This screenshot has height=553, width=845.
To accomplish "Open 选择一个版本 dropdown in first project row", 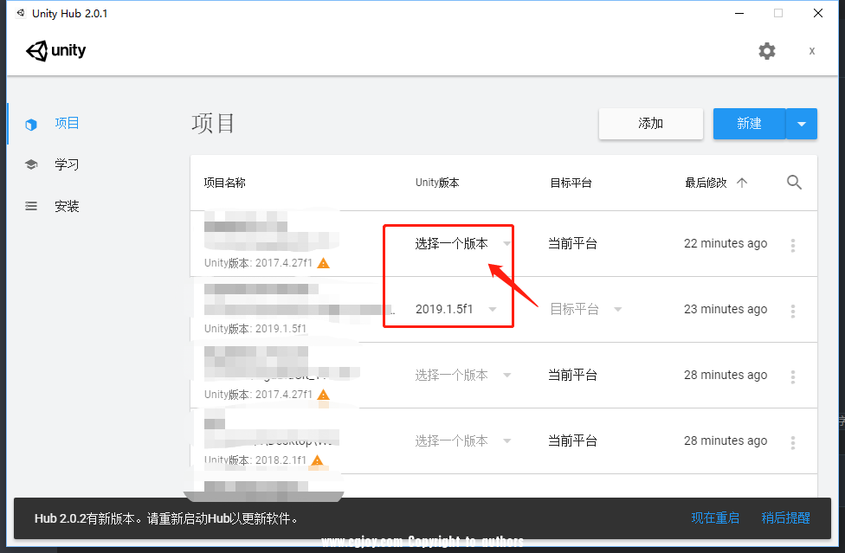I will point(463,243).
